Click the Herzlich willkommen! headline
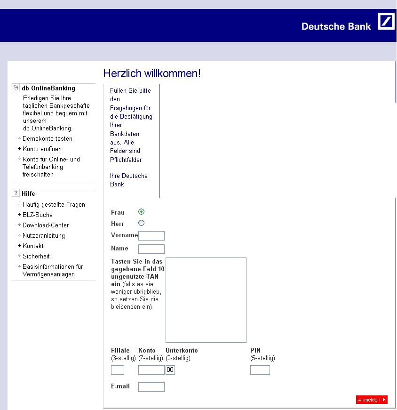Image resolution: width=397 pixels, height=410 pixels. [152, 73]
